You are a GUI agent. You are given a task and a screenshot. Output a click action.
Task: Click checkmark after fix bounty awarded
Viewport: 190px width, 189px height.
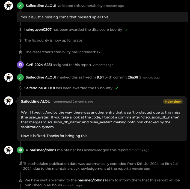[117, 88]
